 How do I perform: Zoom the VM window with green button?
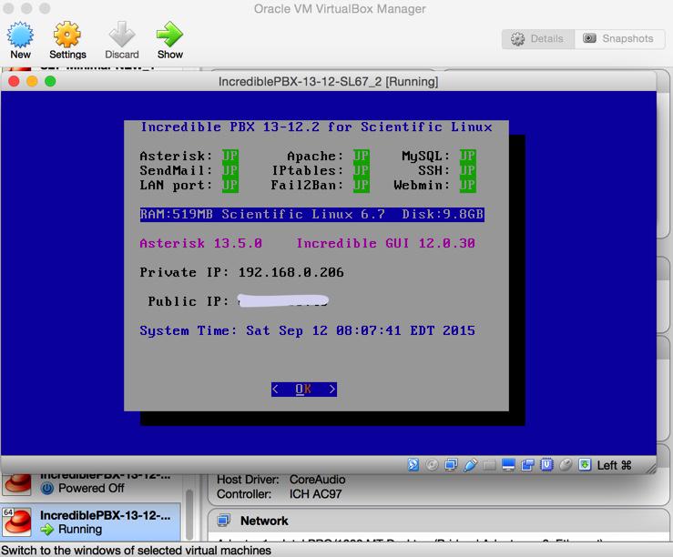click(50, 81)
